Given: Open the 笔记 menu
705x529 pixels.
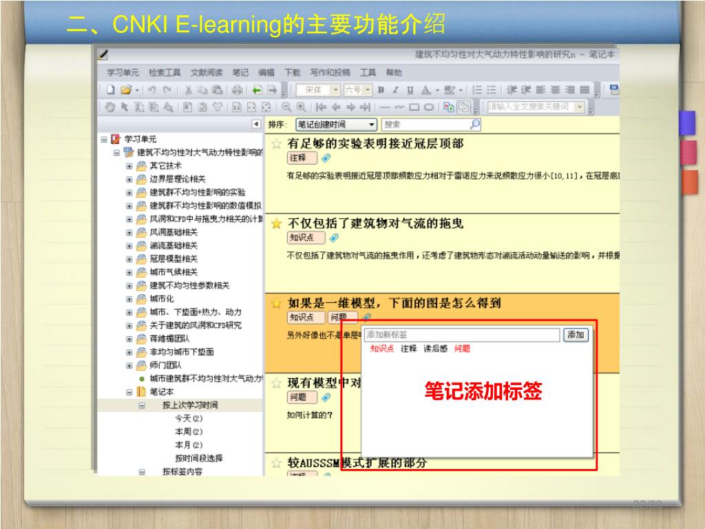Looking at the screenshot, I should click(x=240, y=73).
